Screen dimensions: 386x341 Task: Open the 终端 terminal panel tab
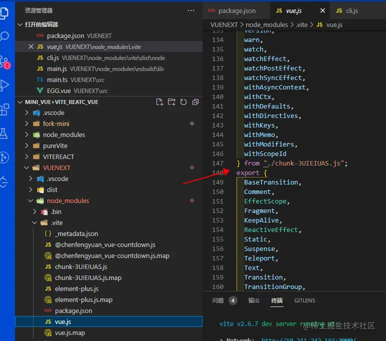(277, 300)
